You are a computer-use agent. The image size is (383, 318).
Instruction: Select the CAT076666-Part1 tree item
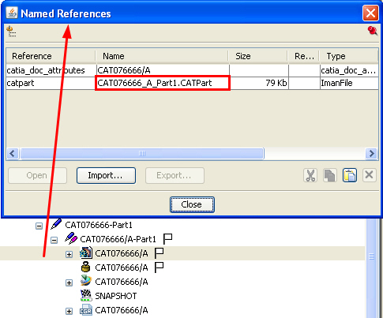[99, 225]
